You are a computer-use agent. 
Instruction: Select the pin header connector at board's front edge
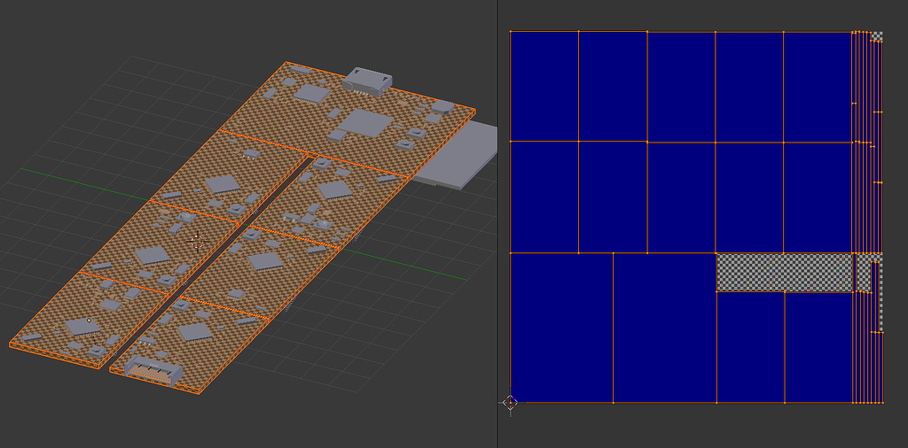pos(153,370)
